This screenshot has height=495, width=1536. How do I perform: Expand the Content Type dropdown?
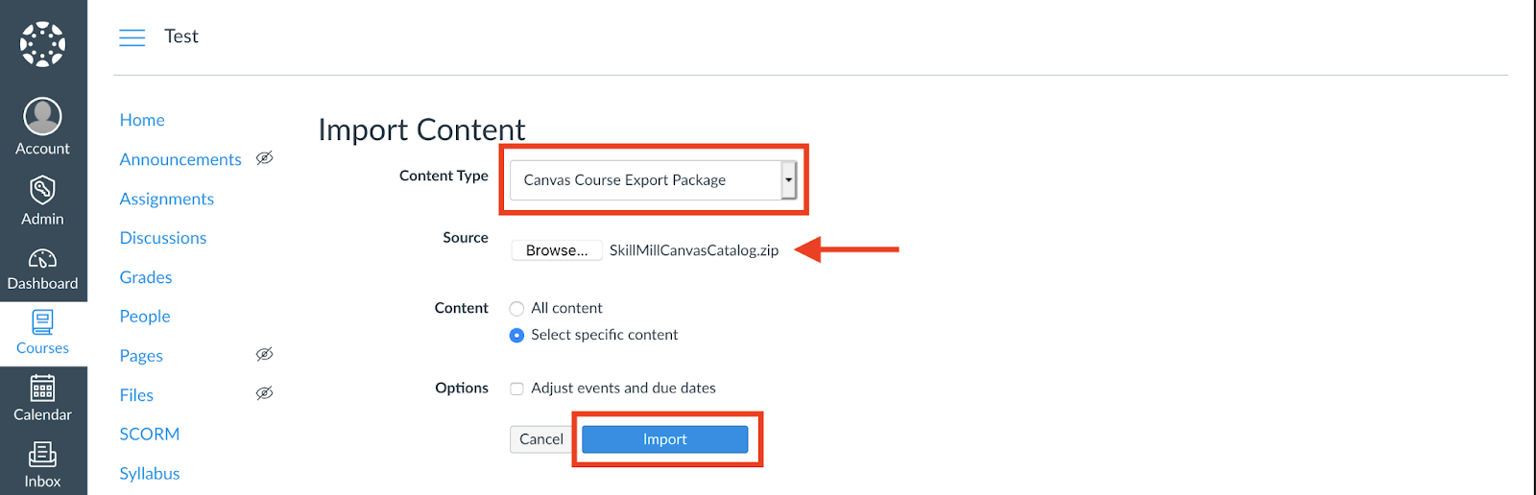click(653, 180)
